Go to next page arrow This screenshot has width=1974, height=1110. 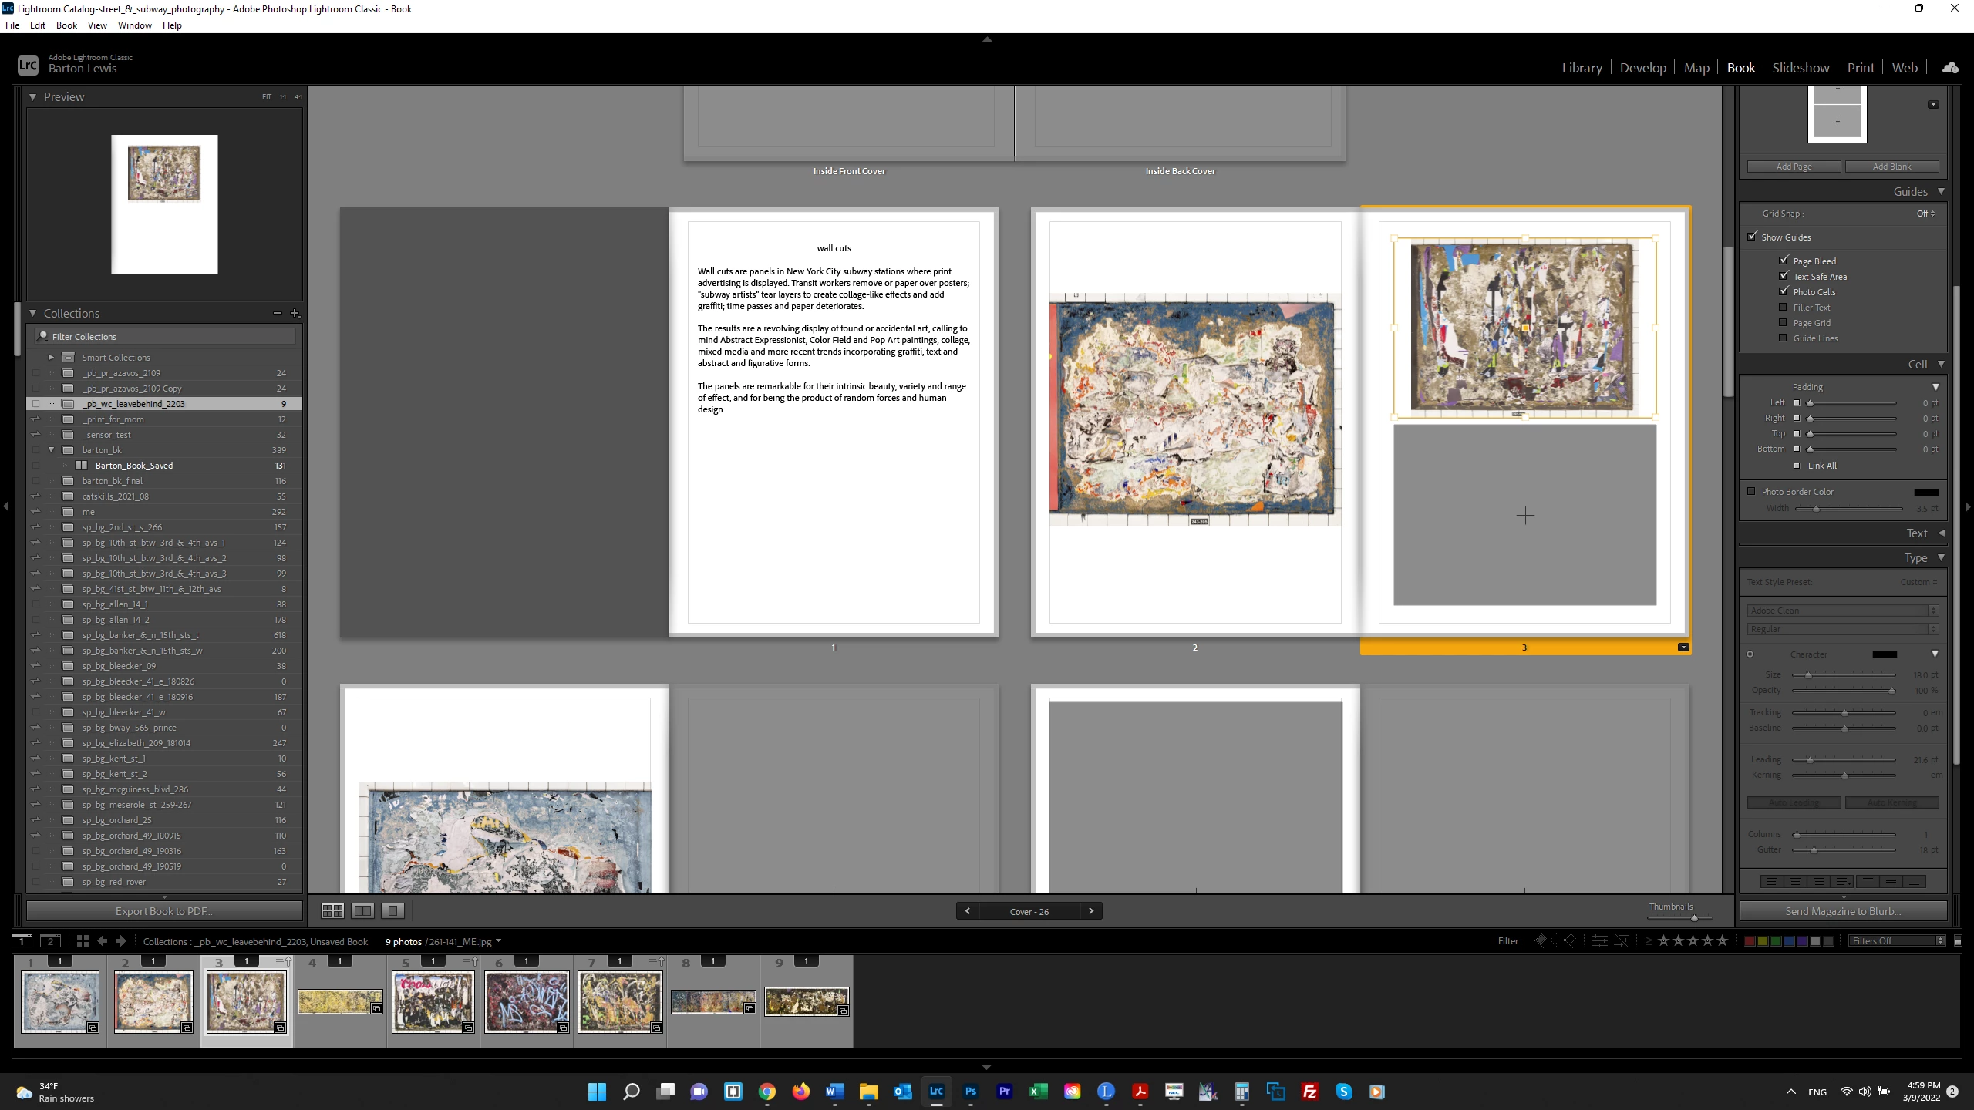pyautogui.click(x=1090, y=910)
